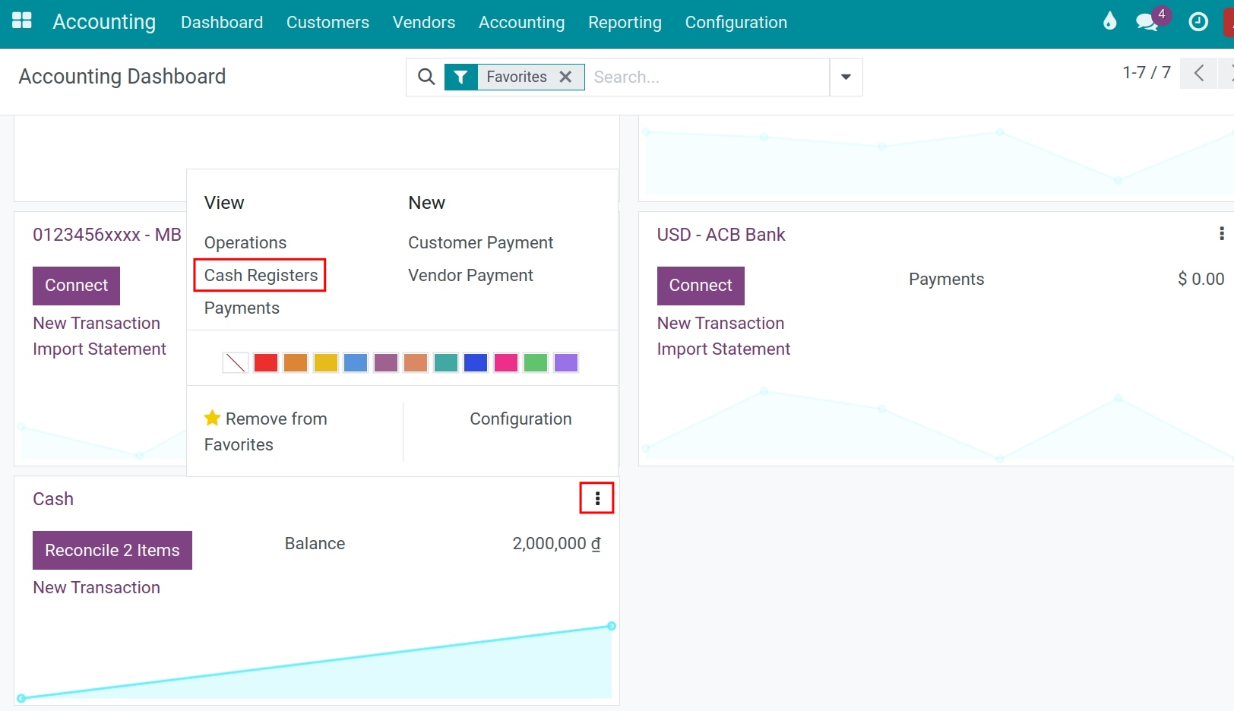Expand the search options dropdown arrow

tap(846, 77)
